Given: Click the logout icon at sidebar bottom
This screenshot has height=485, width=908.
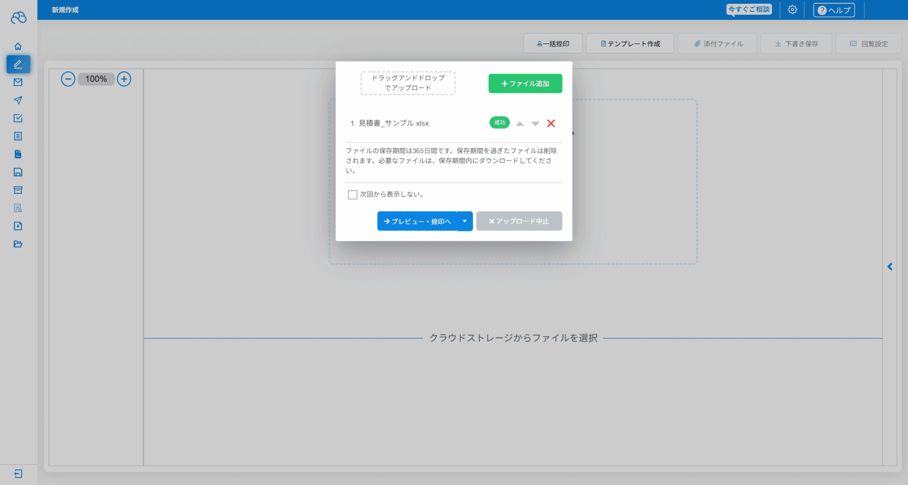Looking at the screenshot, I should click(x=18, y=474).
